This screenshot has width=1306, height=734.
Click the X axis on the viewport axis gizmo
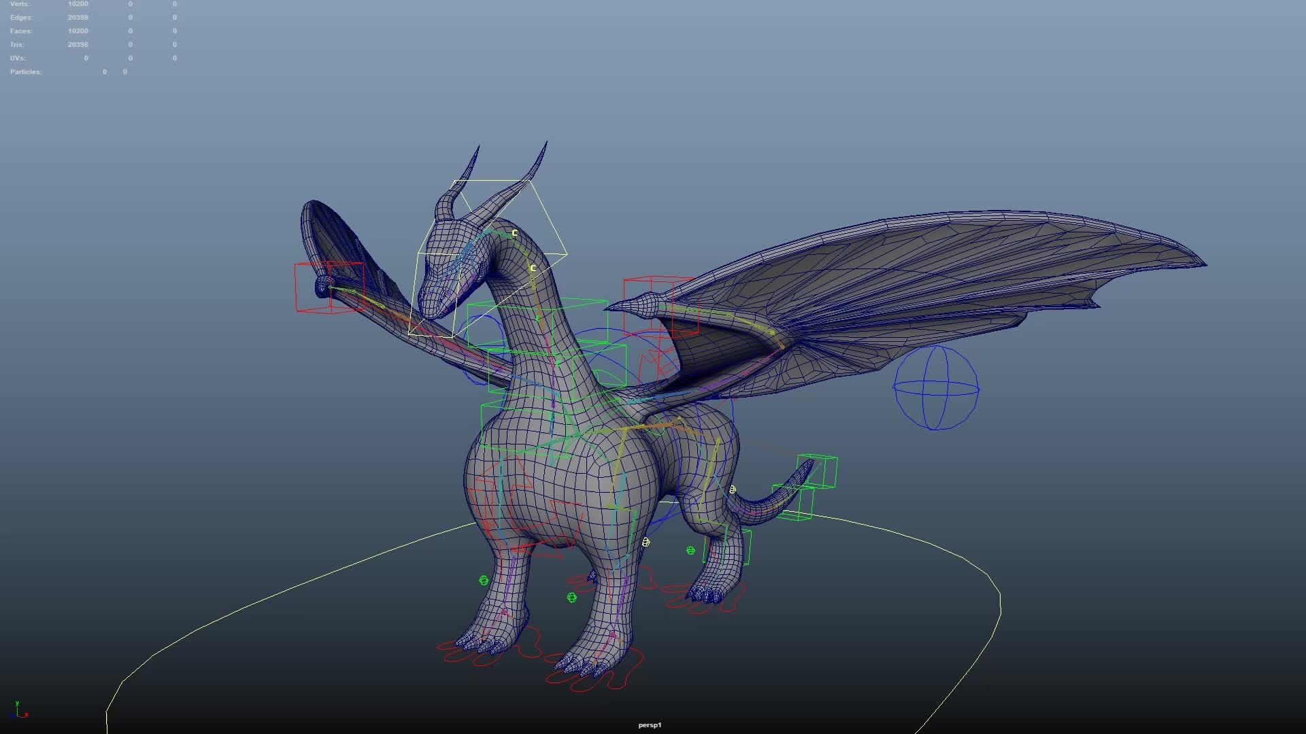[x=27, y=714]
